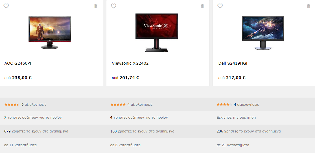
Task: Remove Dell S2419HGF with trash icon
Action: (x=309, y=6)
